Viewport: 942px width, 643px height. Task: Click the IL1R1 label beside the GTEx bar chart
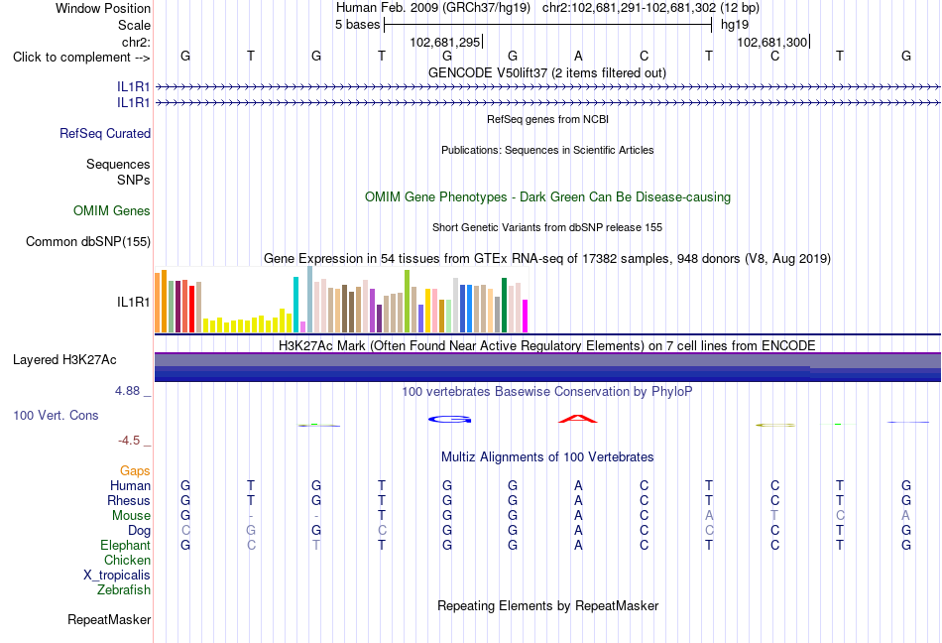pos(134,303)
